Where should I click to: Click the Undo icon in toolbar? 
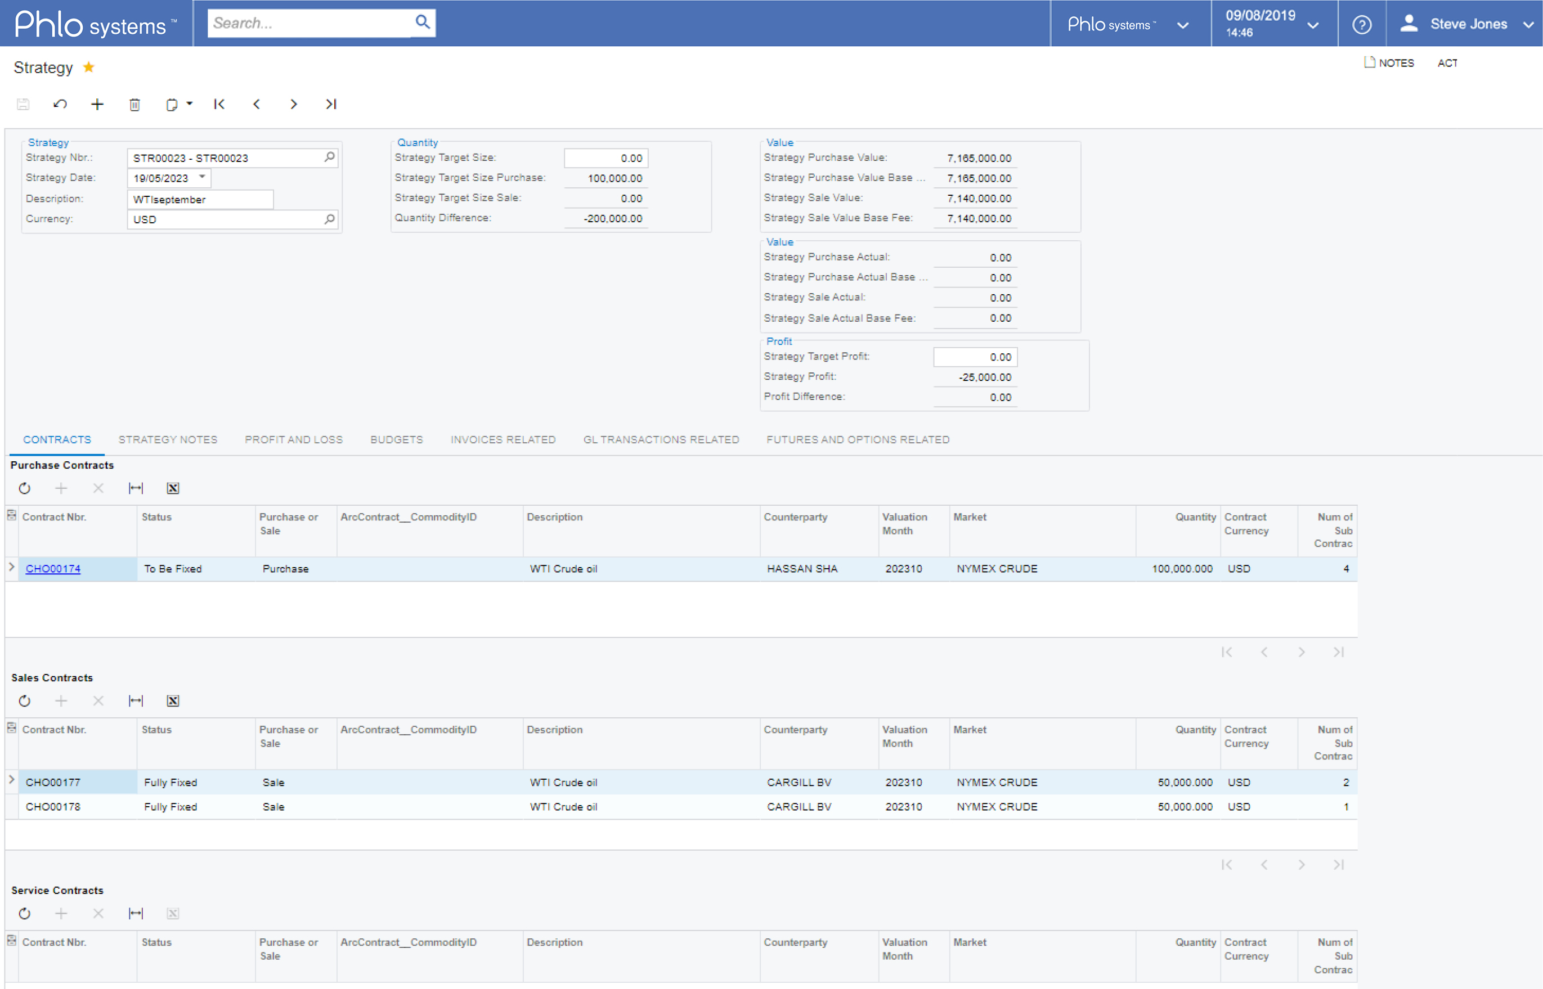tap(62, 105)
